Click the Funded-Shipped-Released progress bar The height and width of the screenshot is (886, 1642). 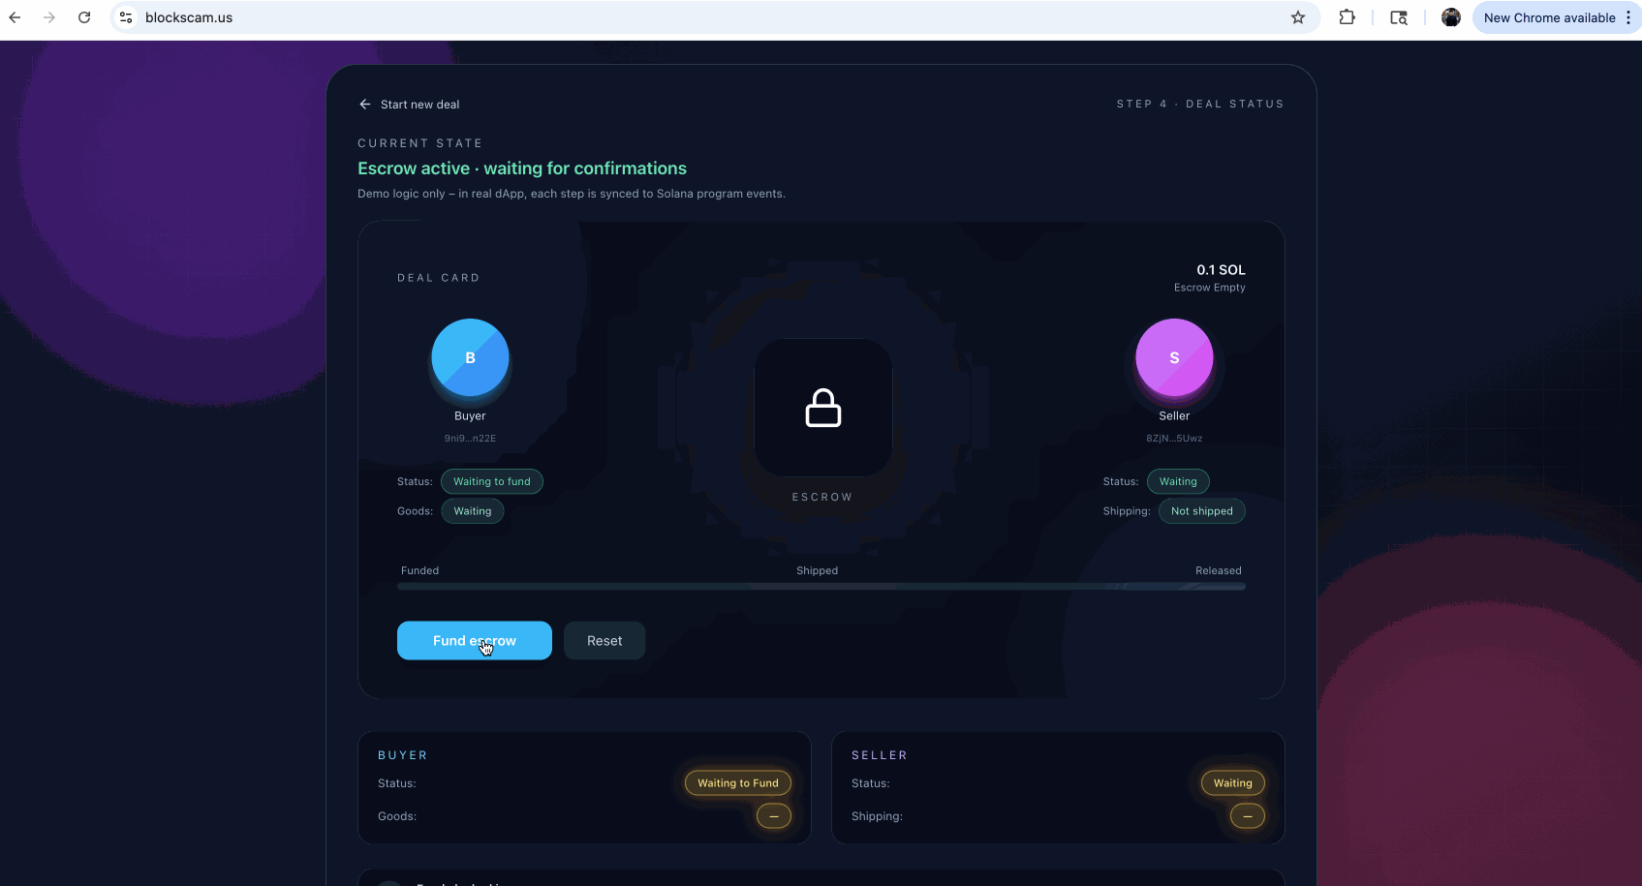coord(821,586)
